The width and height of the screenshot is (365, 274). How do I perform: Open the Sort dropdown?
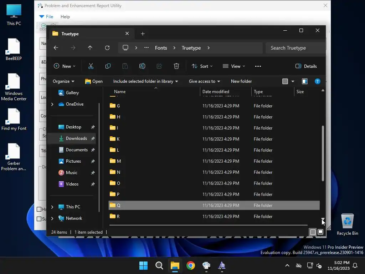(202, 66)
